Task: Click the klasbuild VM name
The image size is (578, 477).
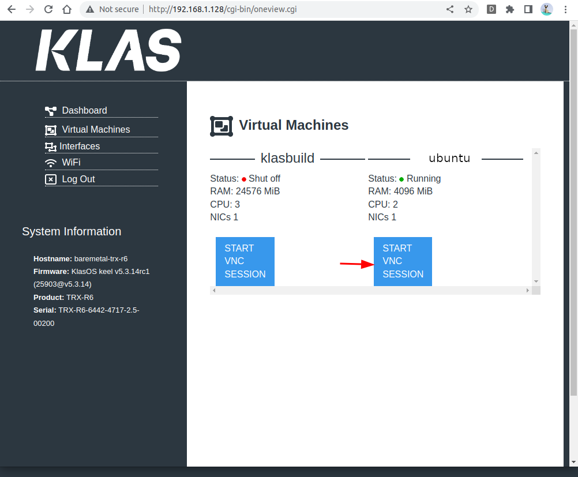Action: click(x=287, y=158)
